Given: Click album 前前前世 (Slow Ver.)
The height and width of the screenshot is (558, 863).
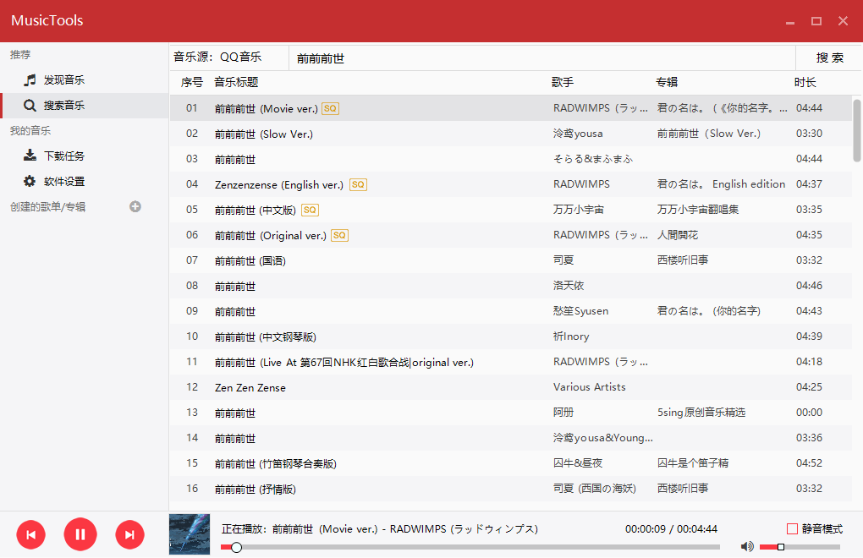Looking at the screenshot, I should 709,134.
